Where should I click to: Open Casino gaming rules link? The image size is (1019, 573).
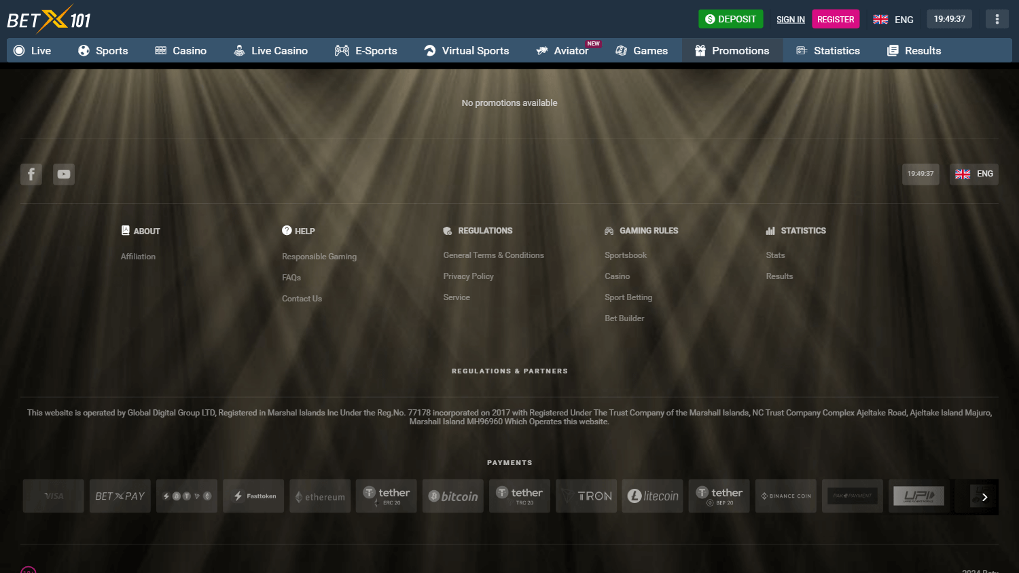618,276
